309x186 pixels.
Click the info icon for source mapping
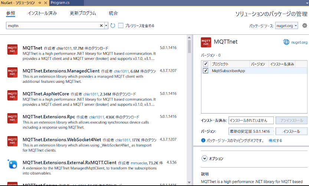coord(203,141)
